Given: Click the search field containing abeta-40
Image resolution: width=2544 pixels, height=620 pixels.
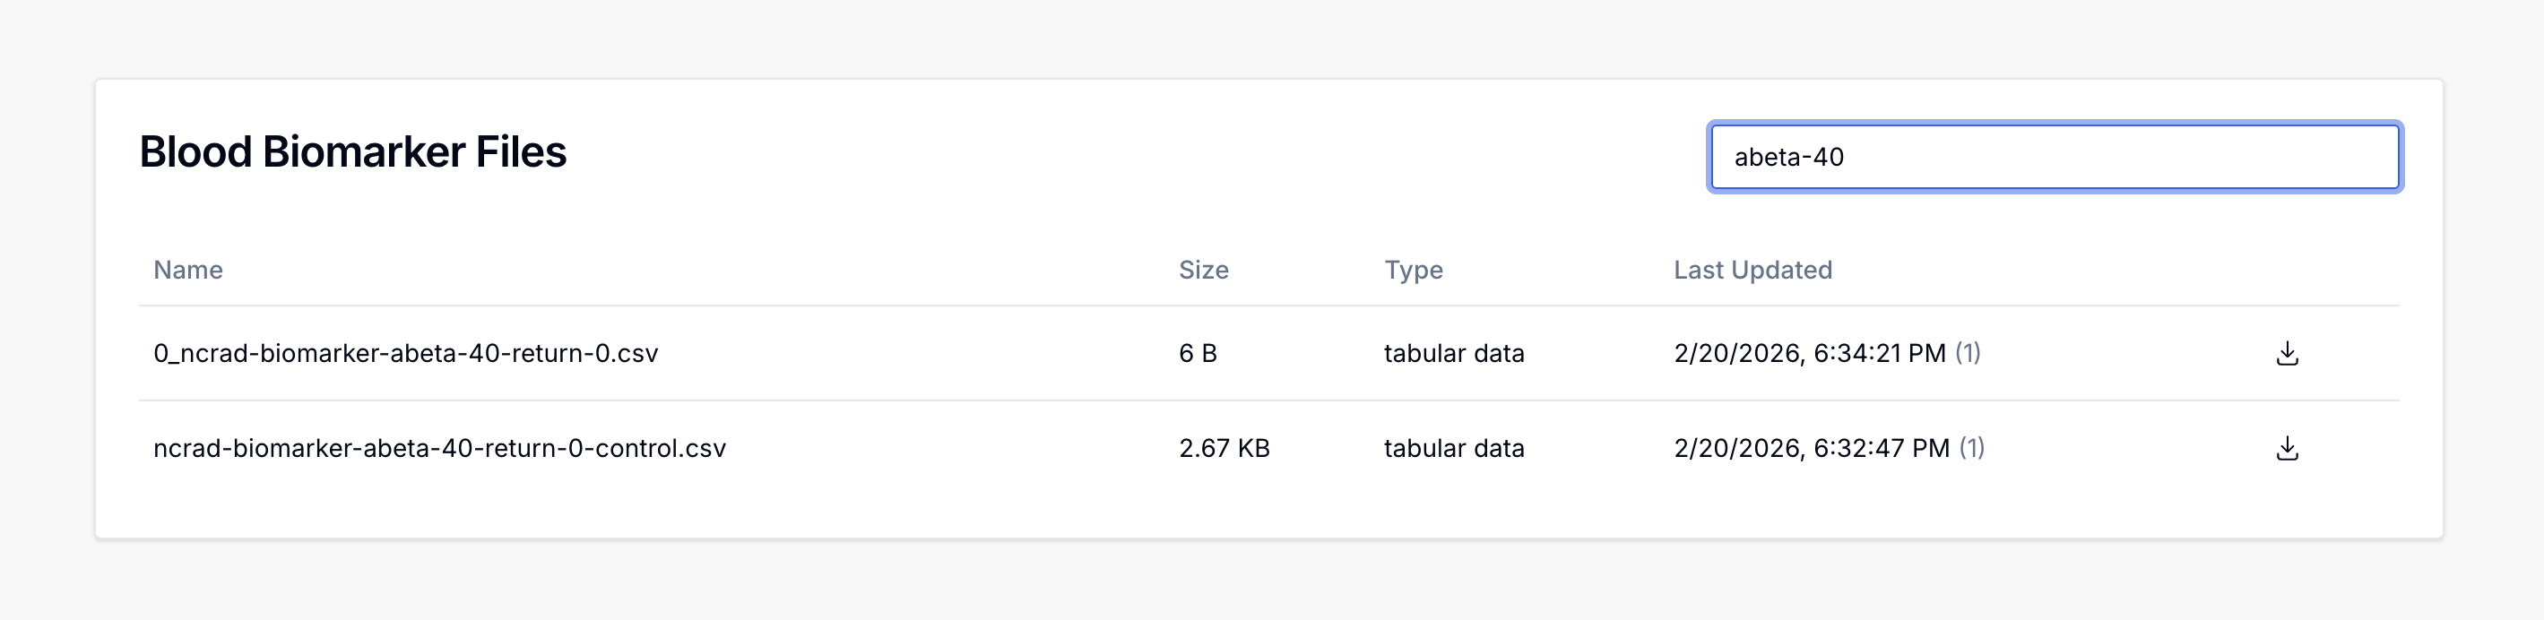Looking at the screenshot, I should click(2055, 157).
